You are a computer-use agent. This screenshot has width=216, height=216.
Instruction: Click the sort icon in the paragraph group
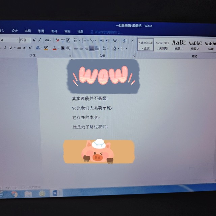click(125, 41)
